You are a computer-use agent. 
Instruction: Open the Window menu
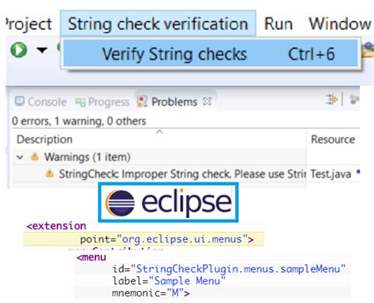click(340, 24)
